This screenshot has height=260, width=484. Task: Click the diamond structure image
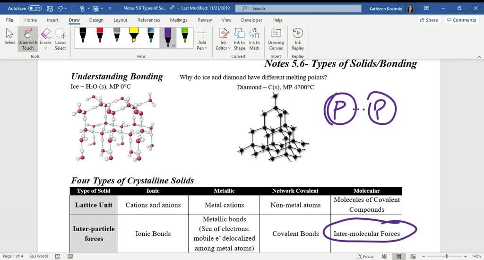[x=273, y=127]
